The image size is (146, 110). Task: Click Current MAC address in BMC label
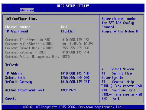point(29,44)
